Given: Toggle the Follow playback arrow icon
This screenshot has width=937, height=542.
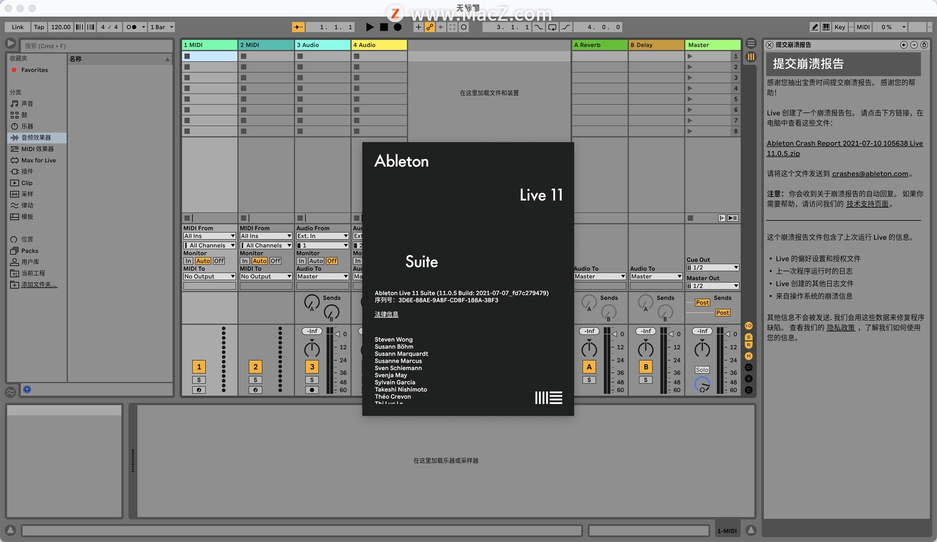Looking at the screenshot, I should (298, 27).
